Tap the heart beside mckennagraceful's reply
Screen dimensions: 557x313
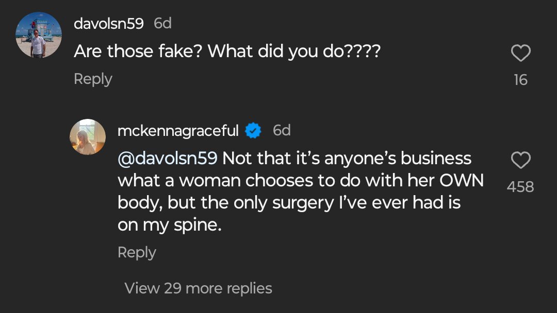[521, 160]
